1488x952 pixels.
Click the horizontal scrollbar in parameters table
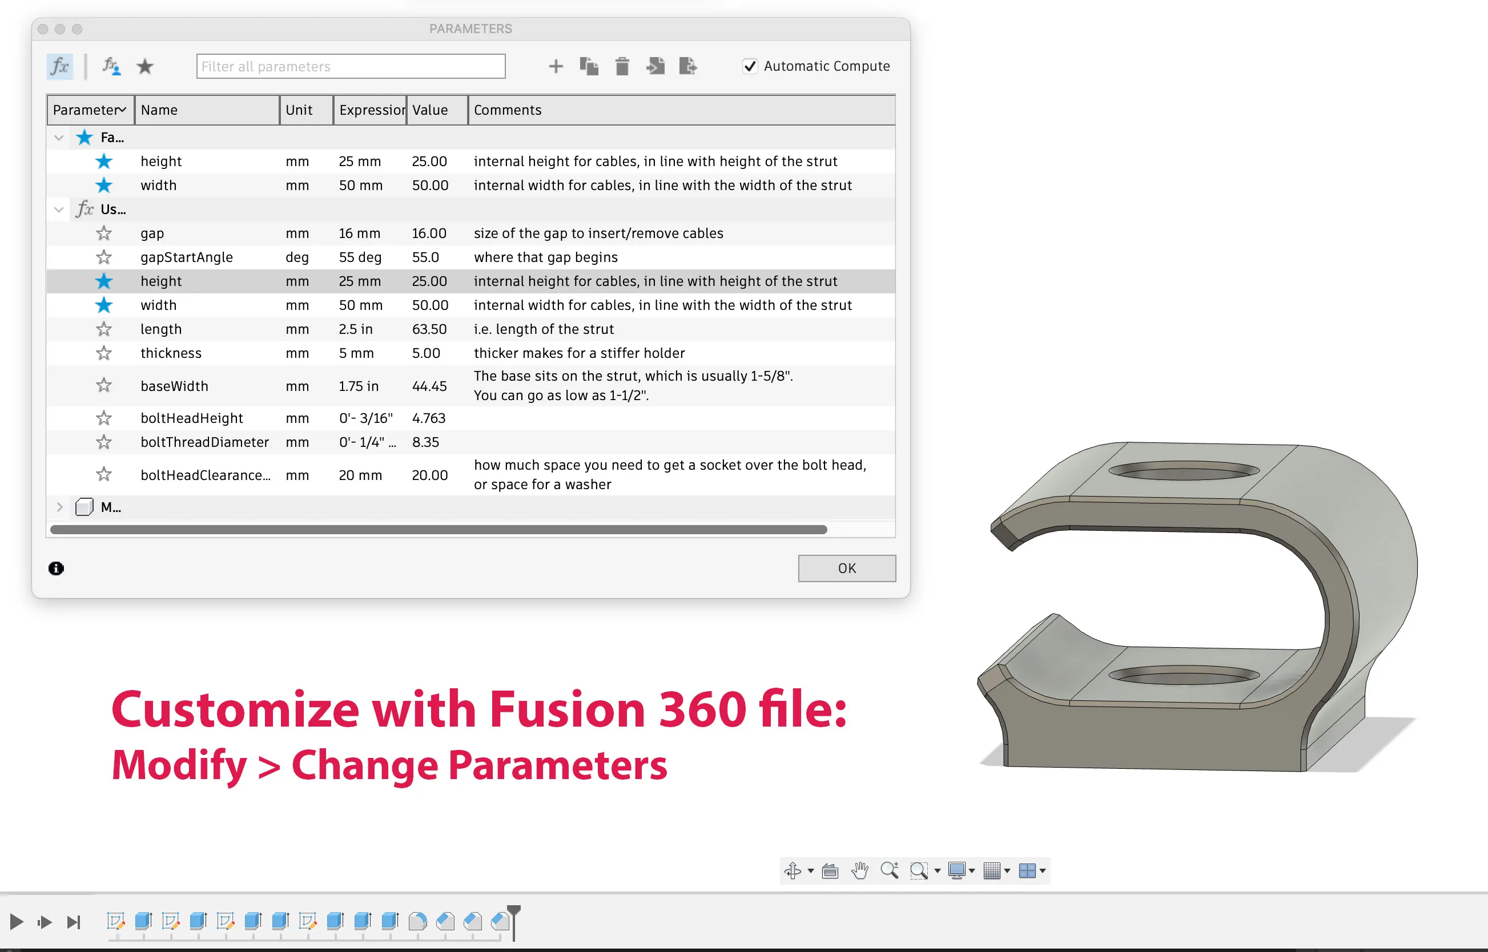coord(439,530)
